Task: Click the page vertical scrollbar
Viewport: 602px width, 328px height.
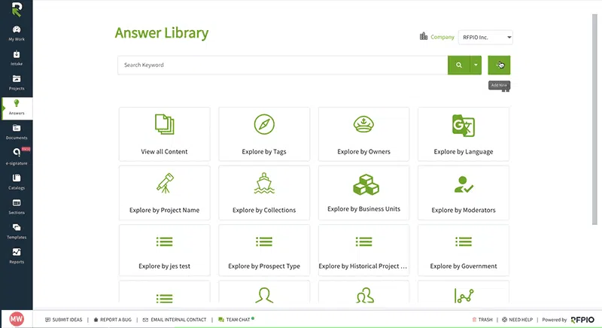Action: tap(594, 120)
